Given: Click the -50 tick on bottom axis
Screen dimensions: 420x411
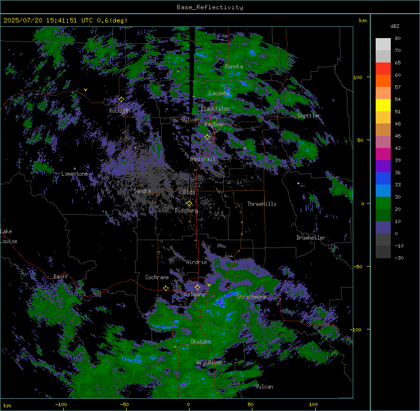Looking at the screenshot, I should pyautogui.click(x=124, y=405).
